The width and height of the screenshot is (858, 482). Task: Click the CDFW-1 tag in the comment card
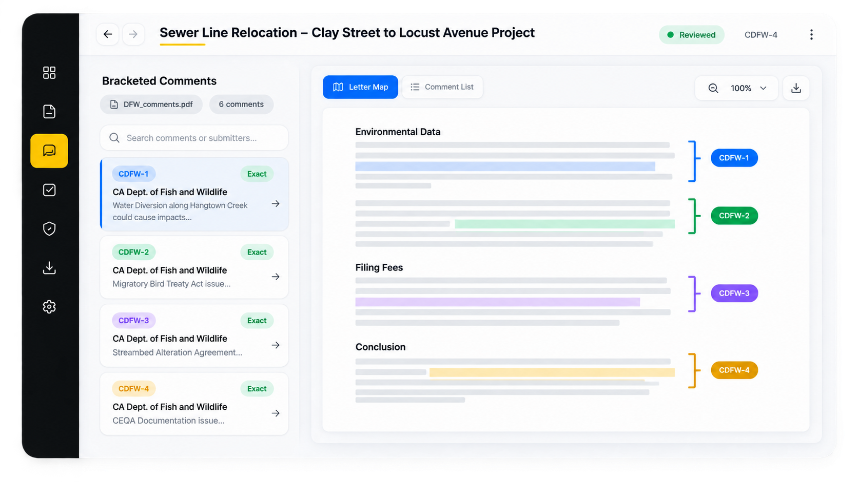pyautogui.click(x=133, y=174)
